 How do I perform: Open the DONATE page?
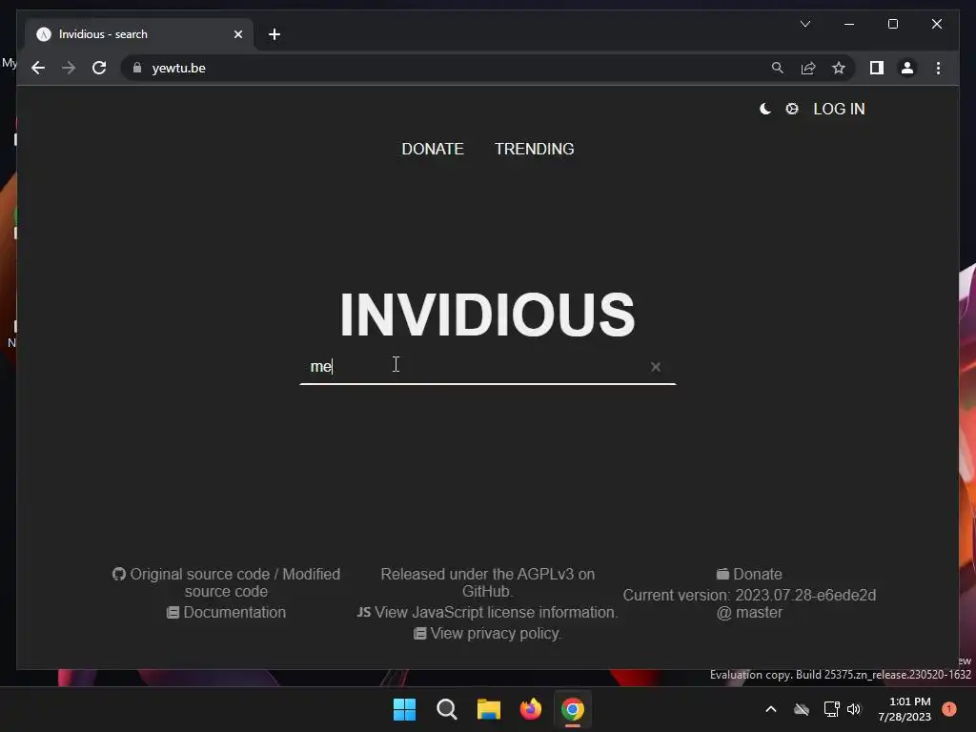433,149
